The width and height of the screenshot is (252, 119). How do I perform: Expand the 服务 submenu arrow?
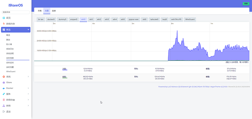tap(28, 94)
